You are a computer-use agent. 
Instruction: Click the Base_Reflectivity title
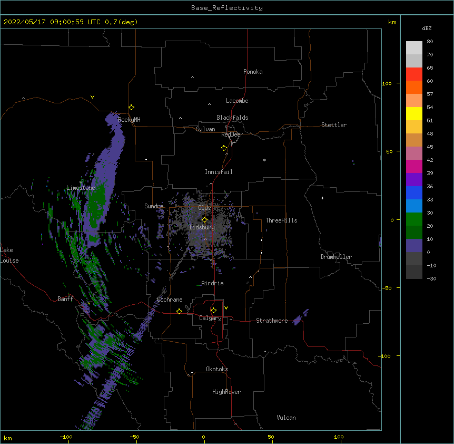tap(227, 8)
